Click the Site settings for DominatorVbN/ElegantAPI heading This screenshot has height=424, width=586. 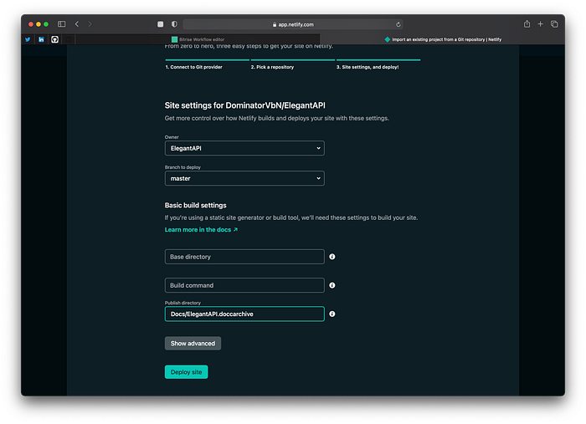coord(244,105)
